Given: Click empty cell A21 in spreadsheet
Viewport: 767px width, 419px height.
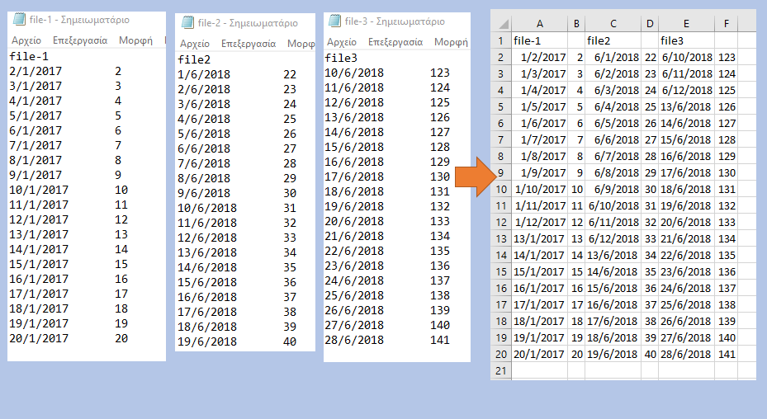Looking at the screenshot, I should coord(539,370).
